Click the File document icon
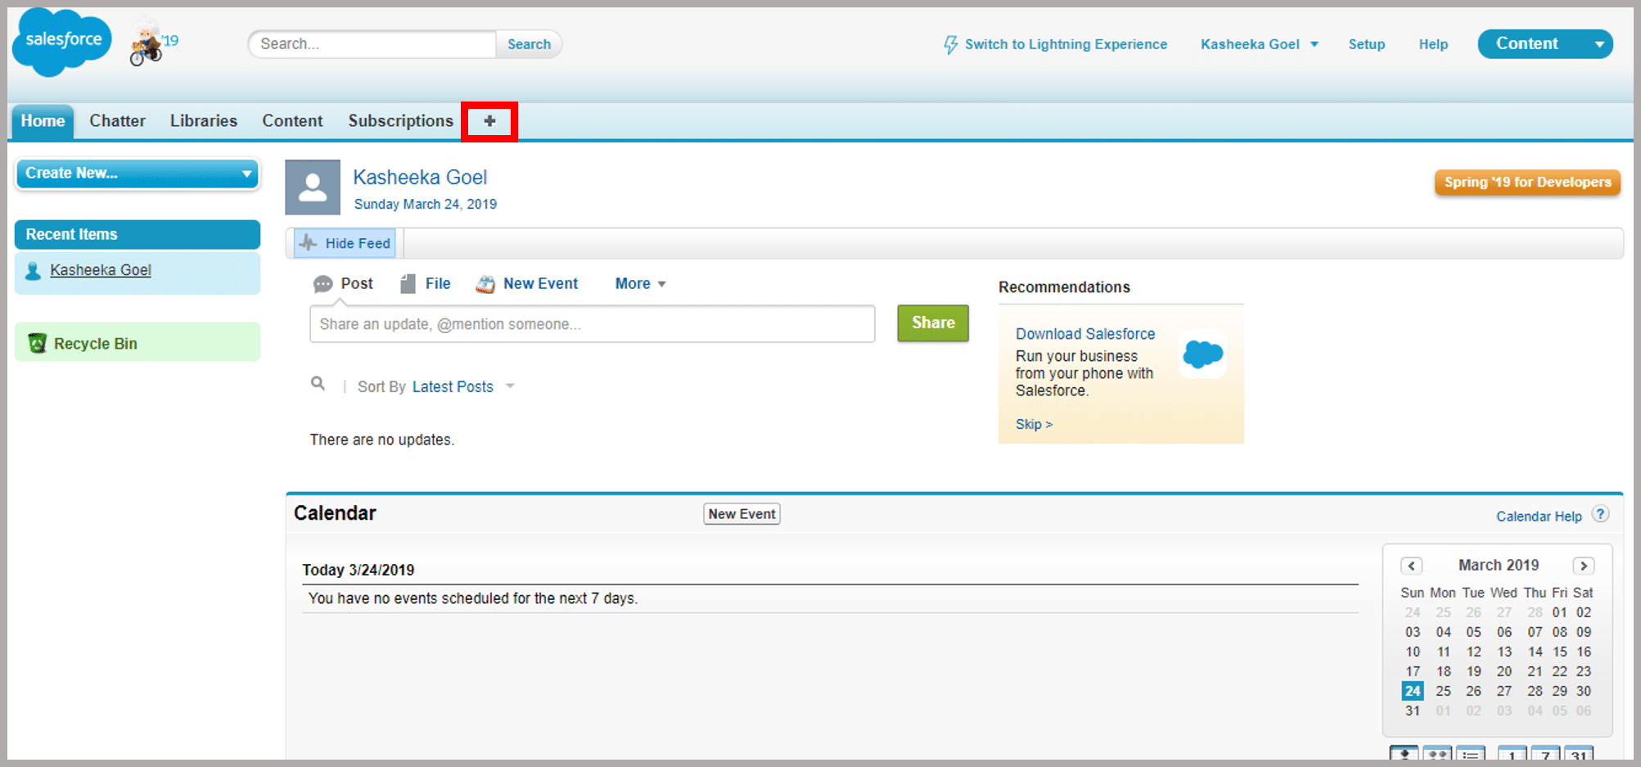 pos(408,284)
